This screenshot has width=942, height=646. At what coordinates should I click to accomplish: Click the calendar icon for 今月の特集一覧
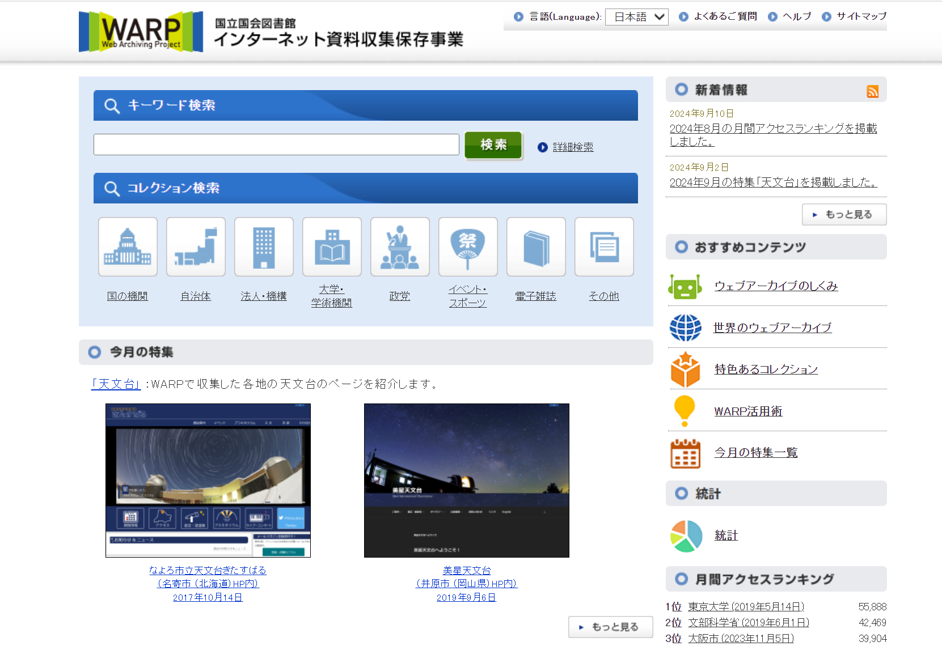(x=685, y=453)
